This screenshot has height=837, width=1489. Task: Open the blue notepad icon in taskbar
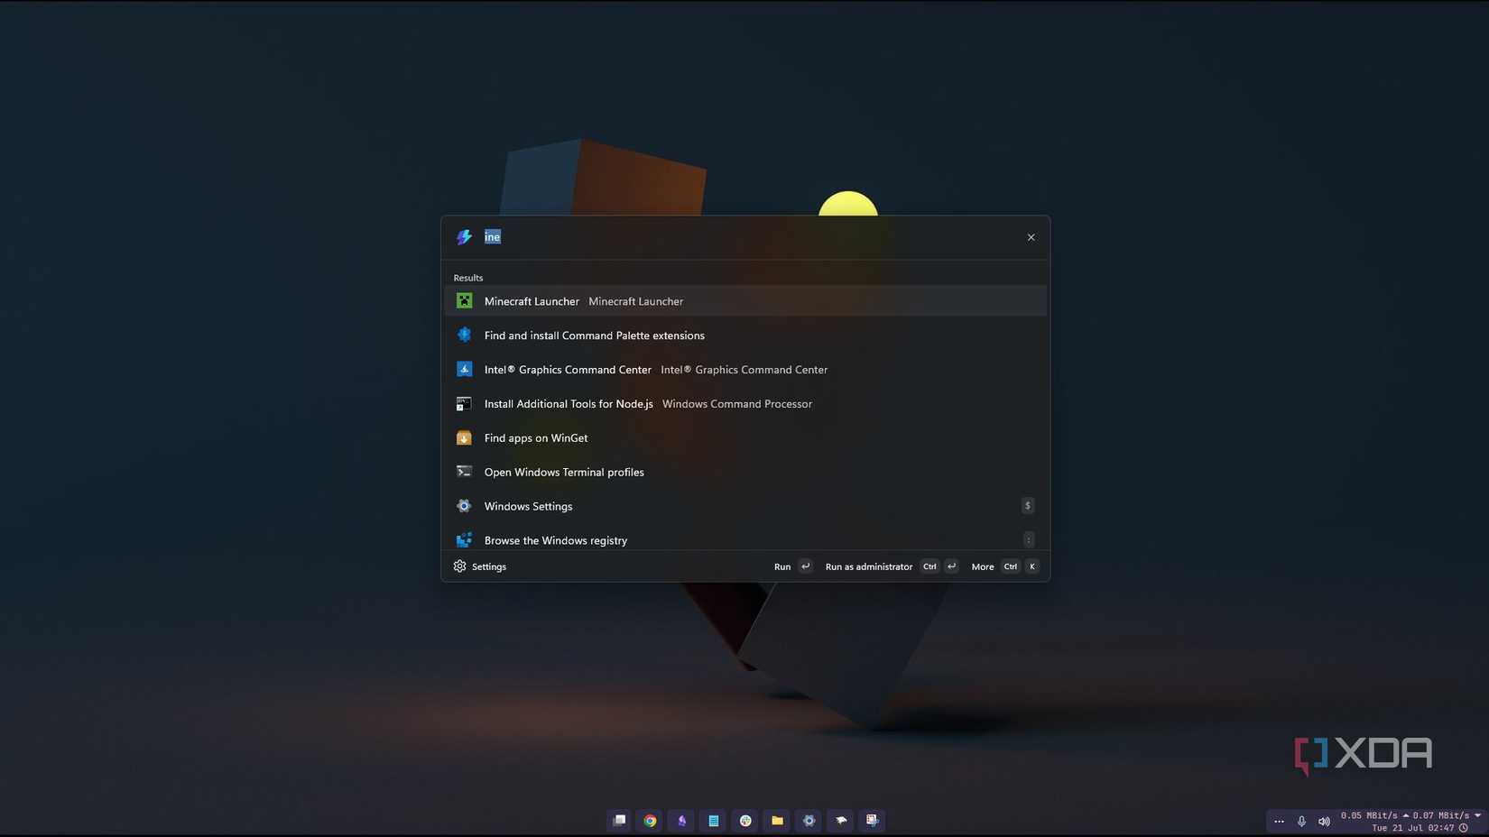(713, 821)
